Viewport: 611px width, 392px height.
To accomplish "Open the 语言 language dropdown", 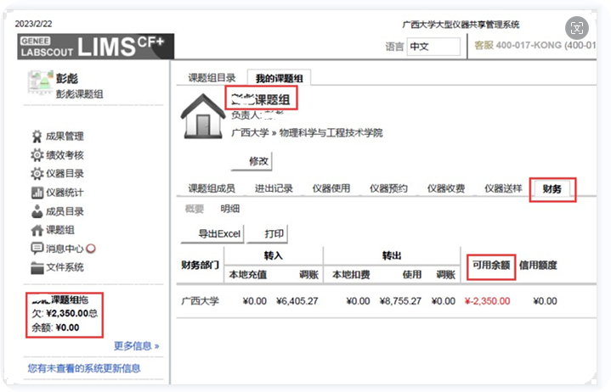I will coord(433,47).
